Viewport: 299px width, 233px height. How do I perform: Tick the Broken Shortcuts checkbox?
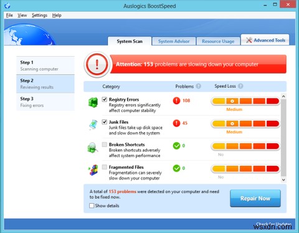105,145
